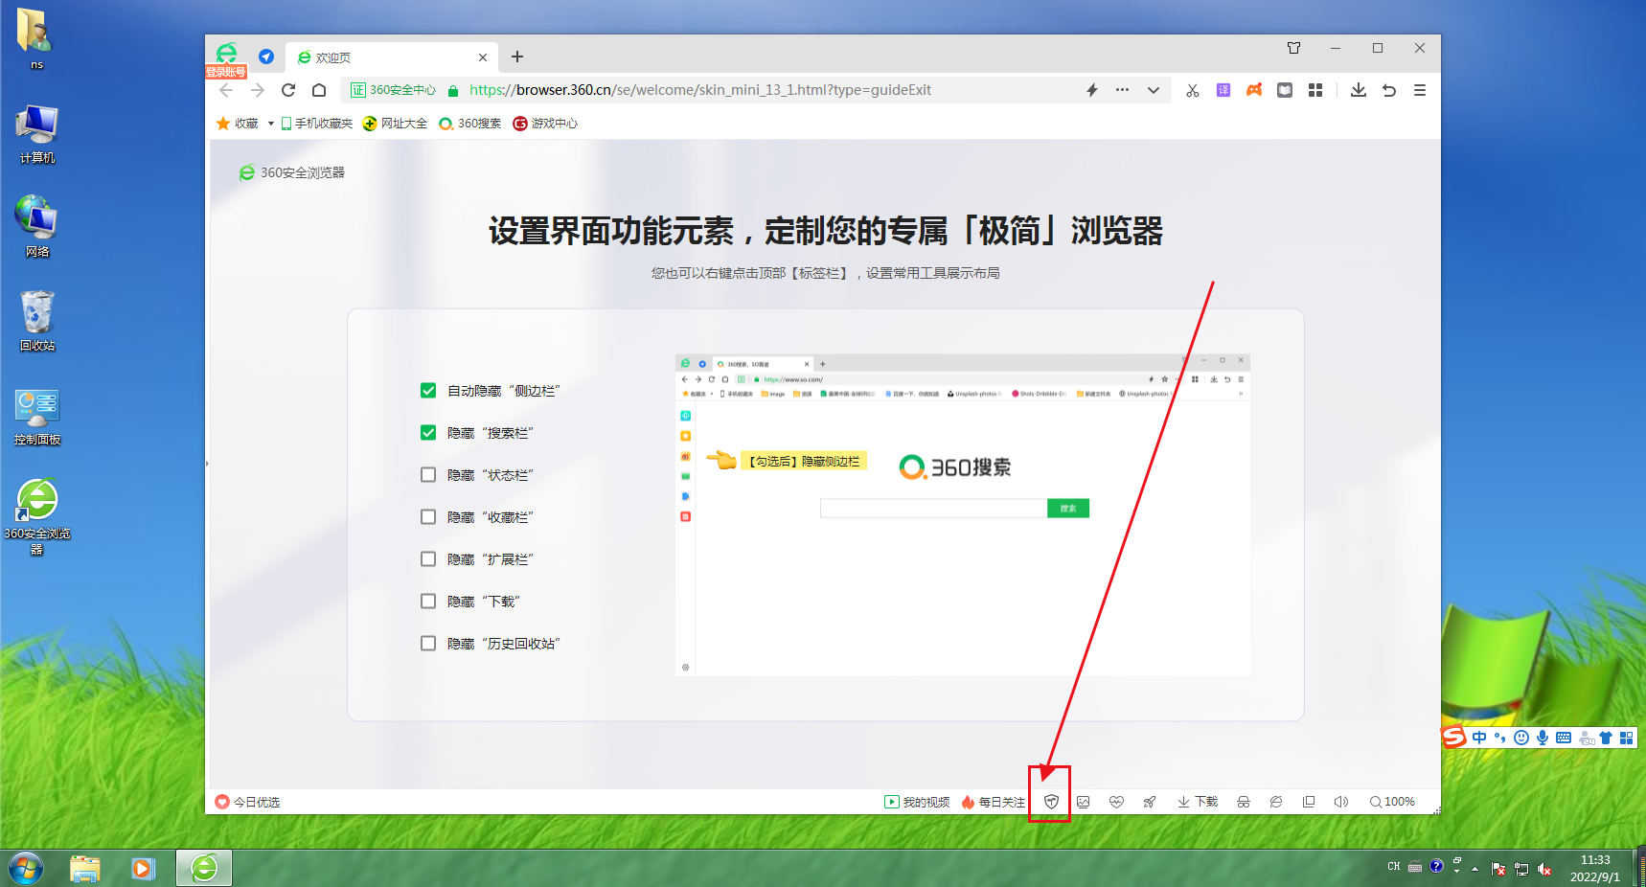Open 手机收藏夹 bookmark

317,124
